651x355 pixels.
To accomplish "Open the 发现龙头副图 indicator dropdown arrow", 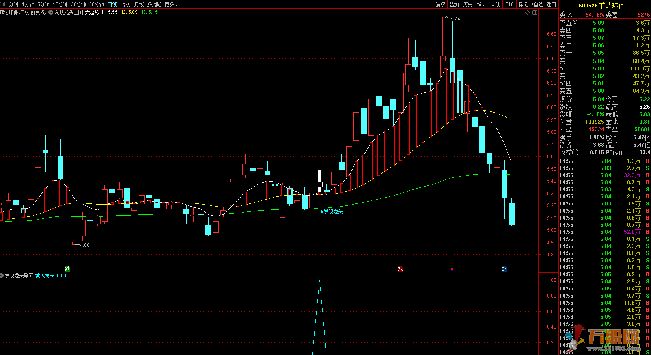I will tap(2, 275).
